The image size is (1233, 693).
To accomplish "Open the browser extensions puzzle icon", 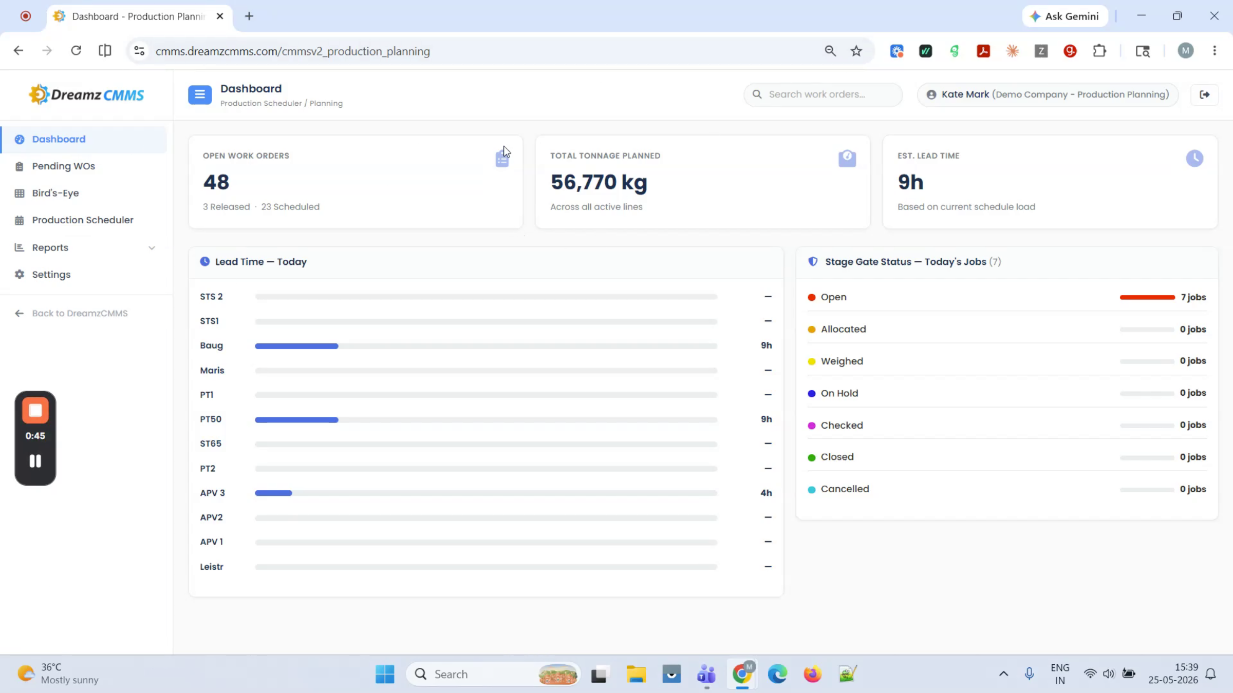I will (1099, 51).
